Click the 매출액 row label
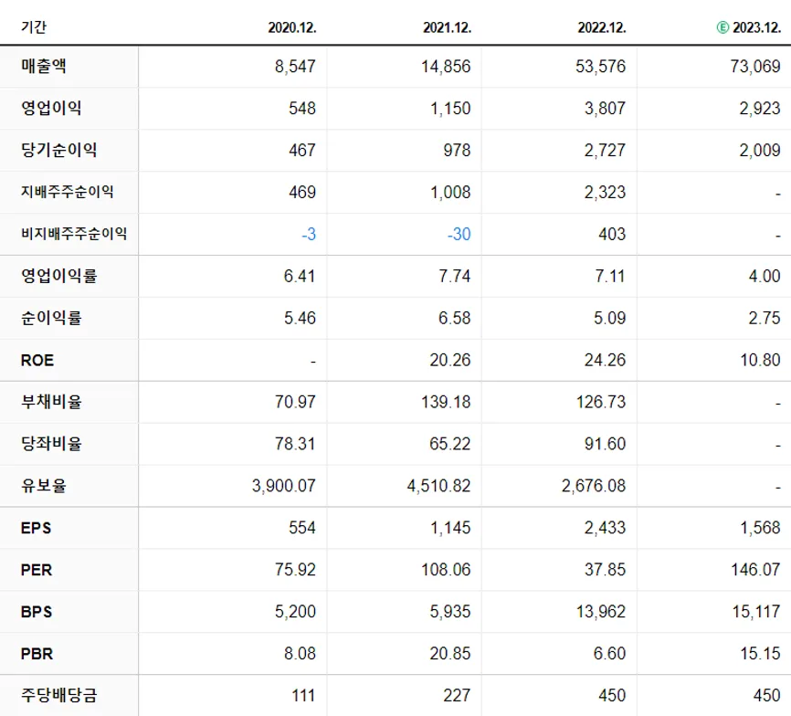The width and height of the screenshot is (791, 716). [43, 66]
